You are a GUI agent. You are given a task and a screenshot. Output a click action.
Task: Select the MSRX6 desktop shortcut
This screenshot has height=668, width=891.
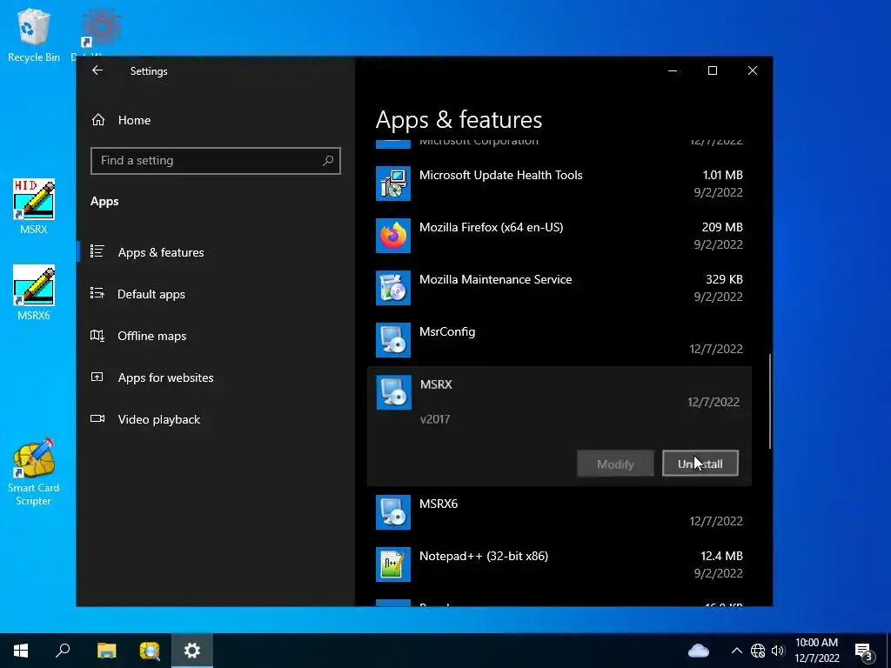(34, 292)
